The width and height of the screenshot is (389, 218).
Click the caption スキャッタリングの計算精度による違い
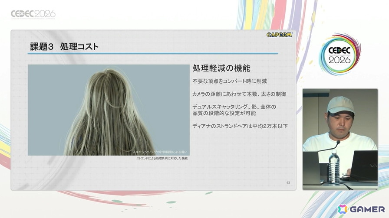pyautogui.click(x=160, y=152)
